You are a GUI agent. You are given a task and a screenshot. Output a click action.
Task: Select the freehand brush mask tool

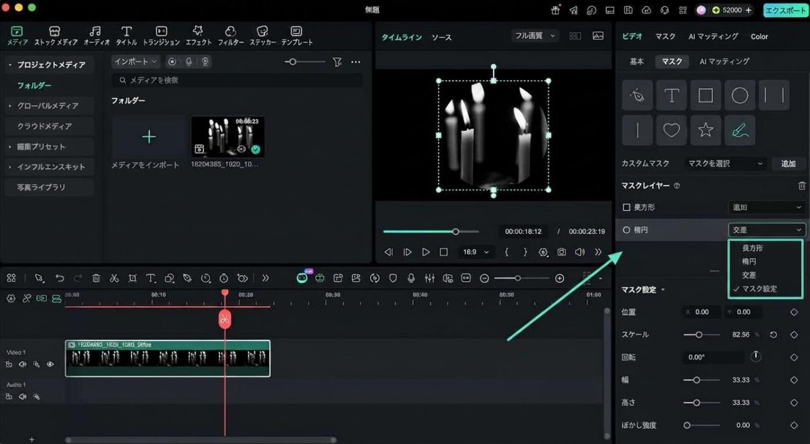point(740,130)
